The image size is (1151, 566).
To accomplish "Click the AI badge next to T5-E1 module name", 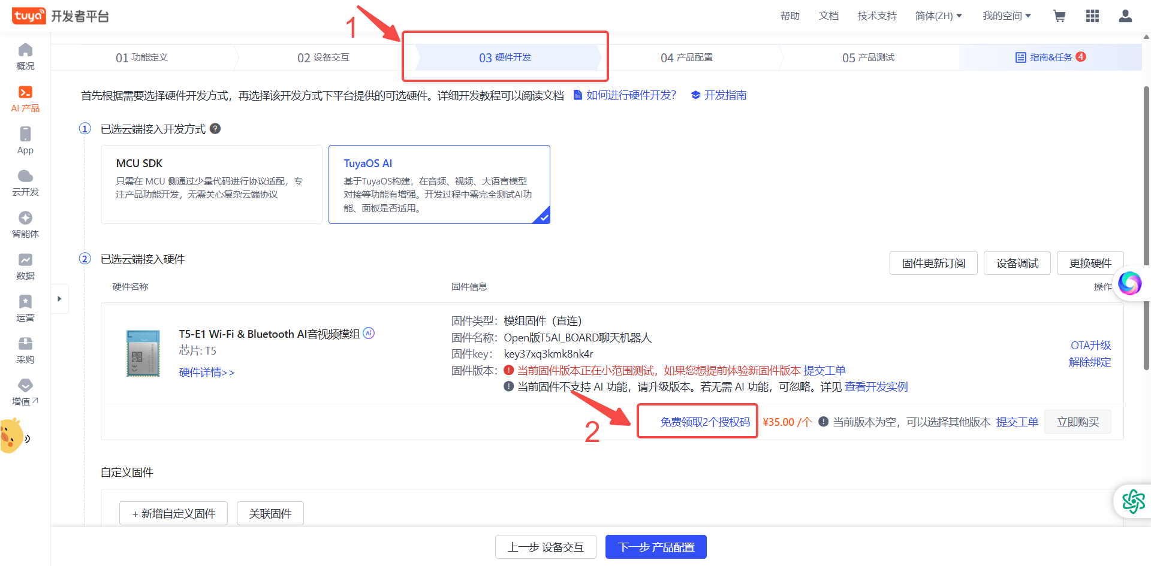I will (x=369, y=333).
